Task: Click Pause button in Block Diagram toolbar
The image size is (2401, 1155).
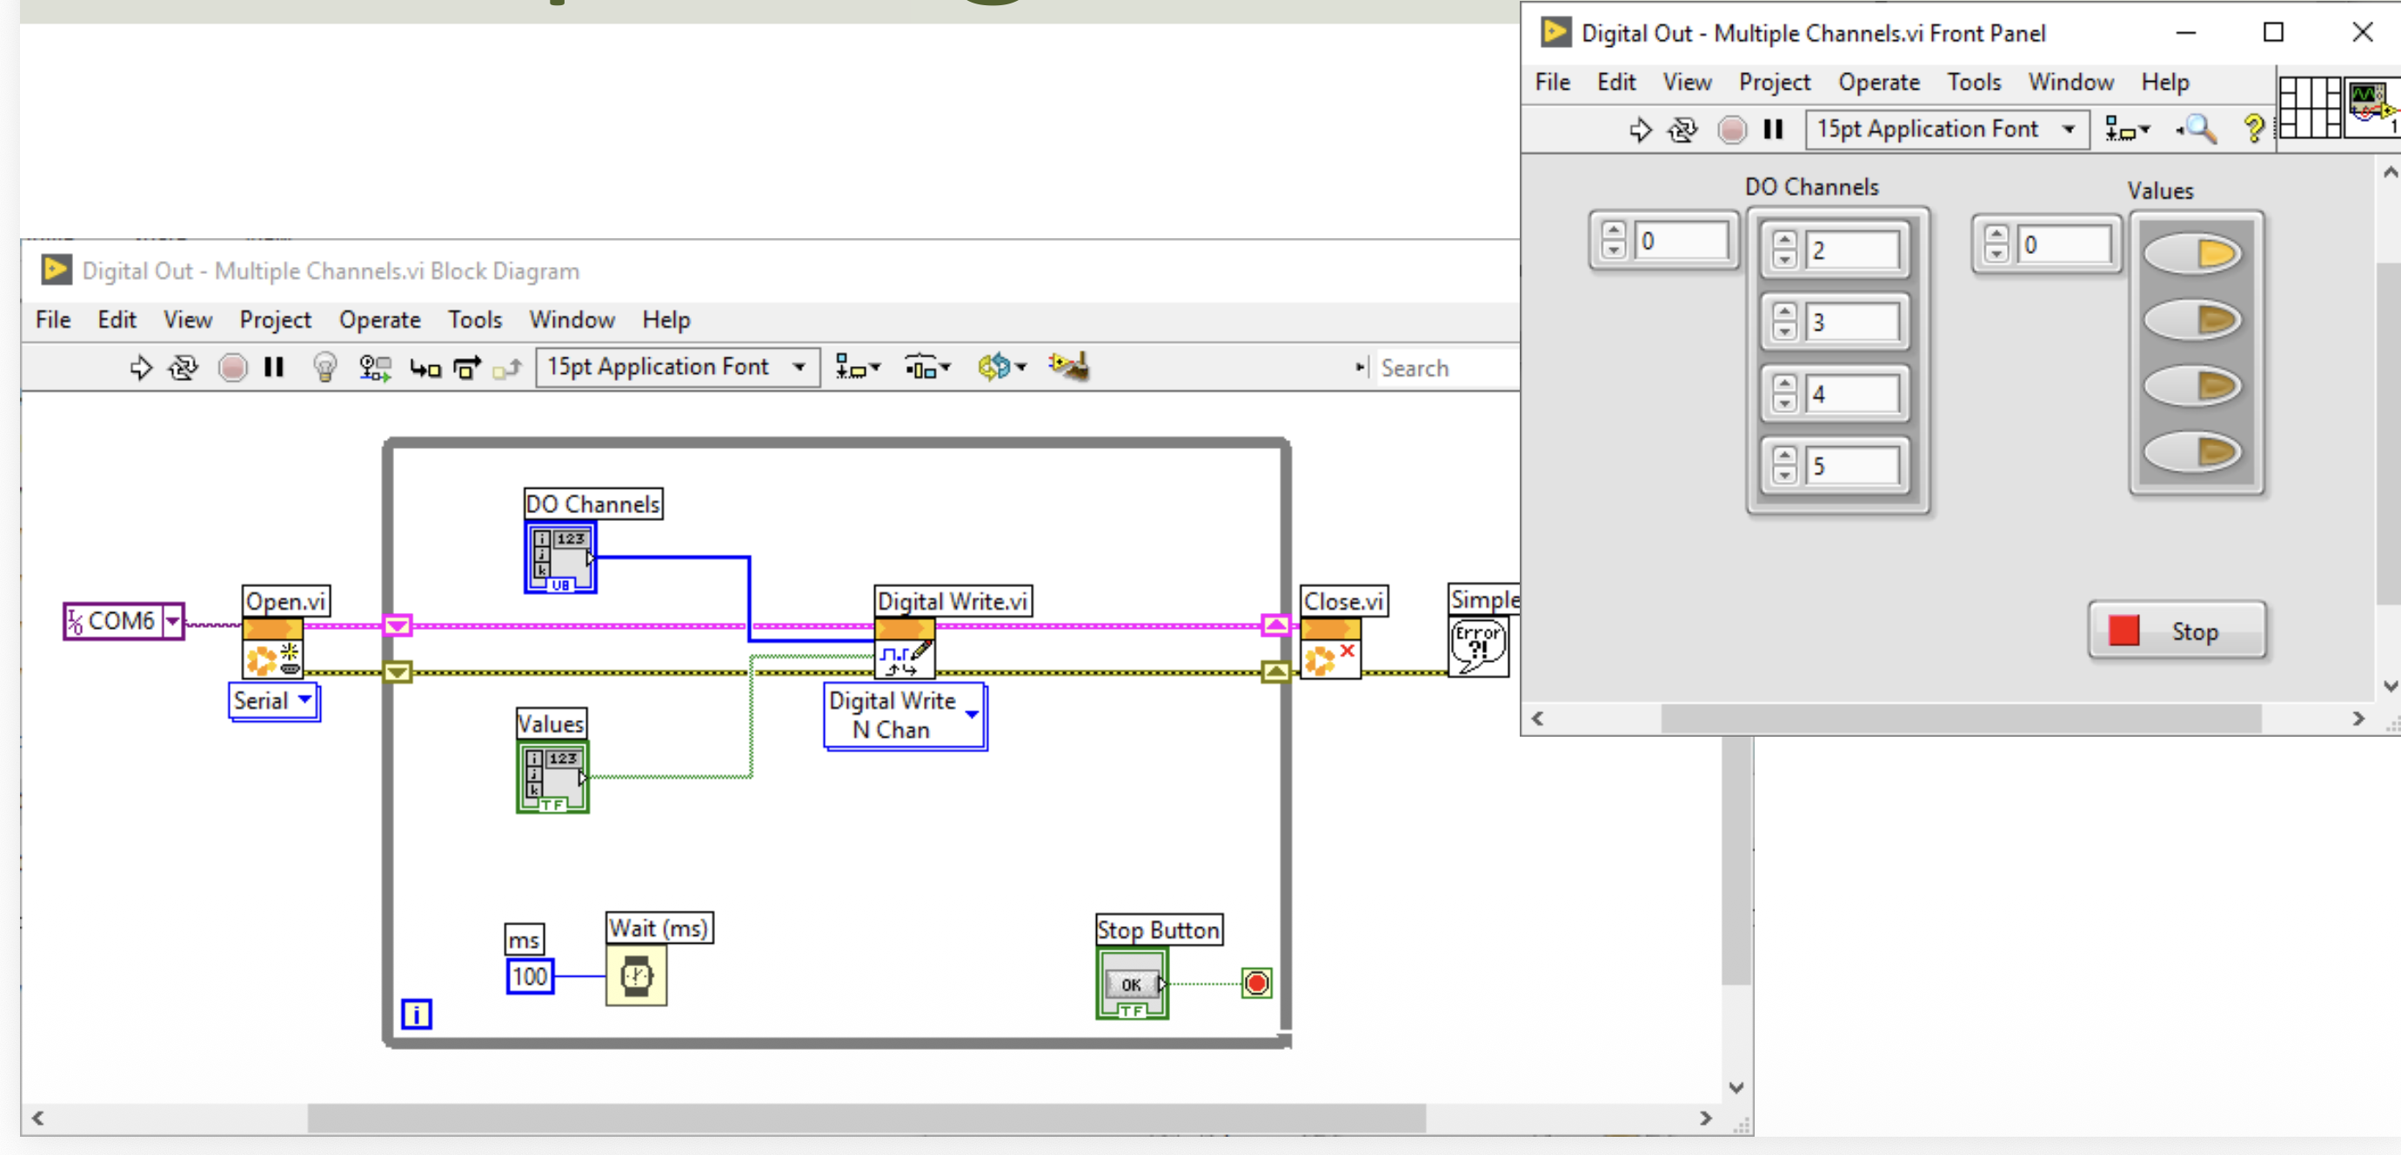Action: click(x=273, y=367)
